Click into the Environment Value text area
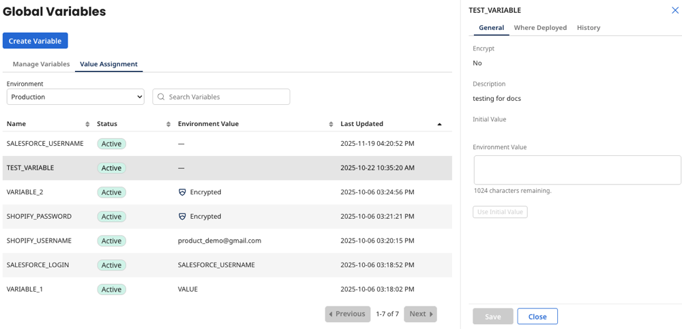This screenshot has height=329, width=682. tap(577, 170)
